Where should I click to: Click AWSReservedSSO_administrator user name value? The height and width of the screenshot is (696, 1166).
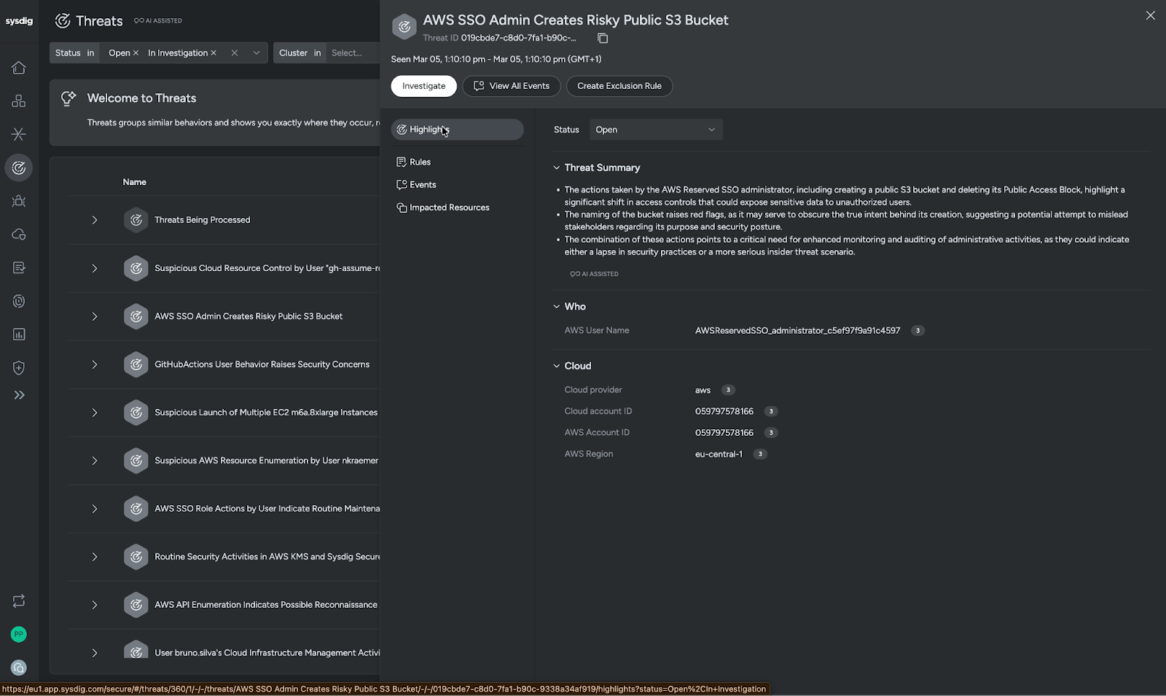(x=797, y=331)
